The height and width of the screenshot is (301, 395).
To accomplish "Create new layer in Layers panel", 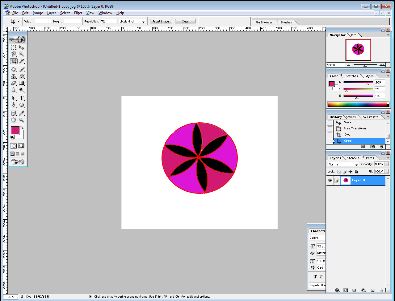I will [373, 290].
